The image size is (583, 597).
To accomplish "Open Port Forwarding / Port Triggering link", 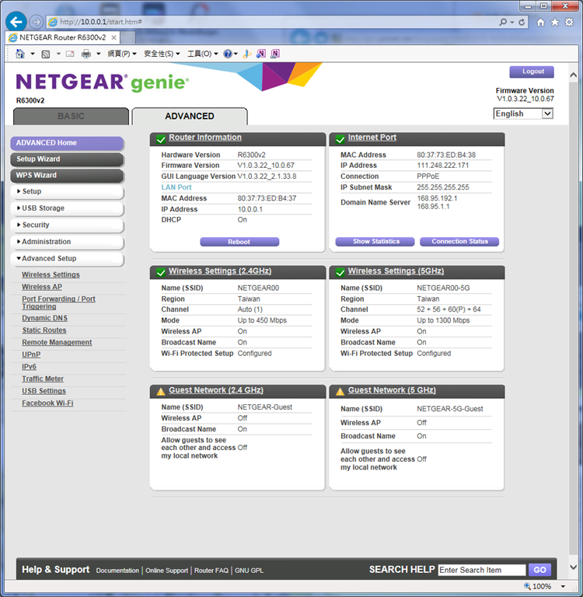I will tap(58, 302).
